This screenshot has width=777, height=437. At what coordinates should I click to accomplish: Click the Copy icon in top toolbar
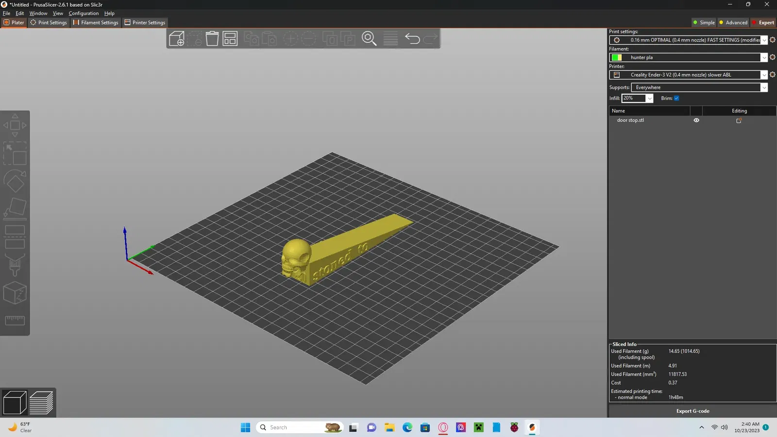tap(251, 38)
